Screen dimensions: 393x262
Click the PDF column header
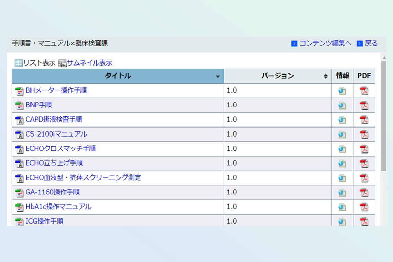tap(364, 76)
